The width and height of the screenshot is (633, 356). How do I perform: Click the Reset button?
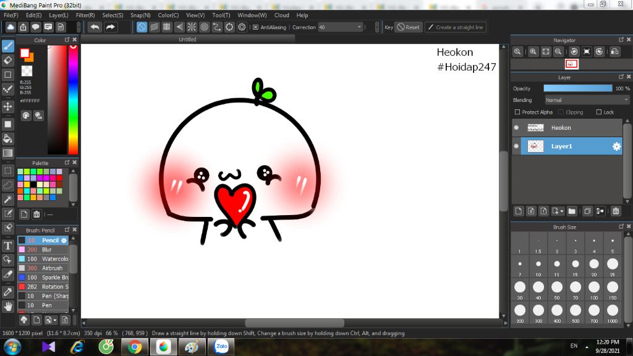click(x=408, y=27)
